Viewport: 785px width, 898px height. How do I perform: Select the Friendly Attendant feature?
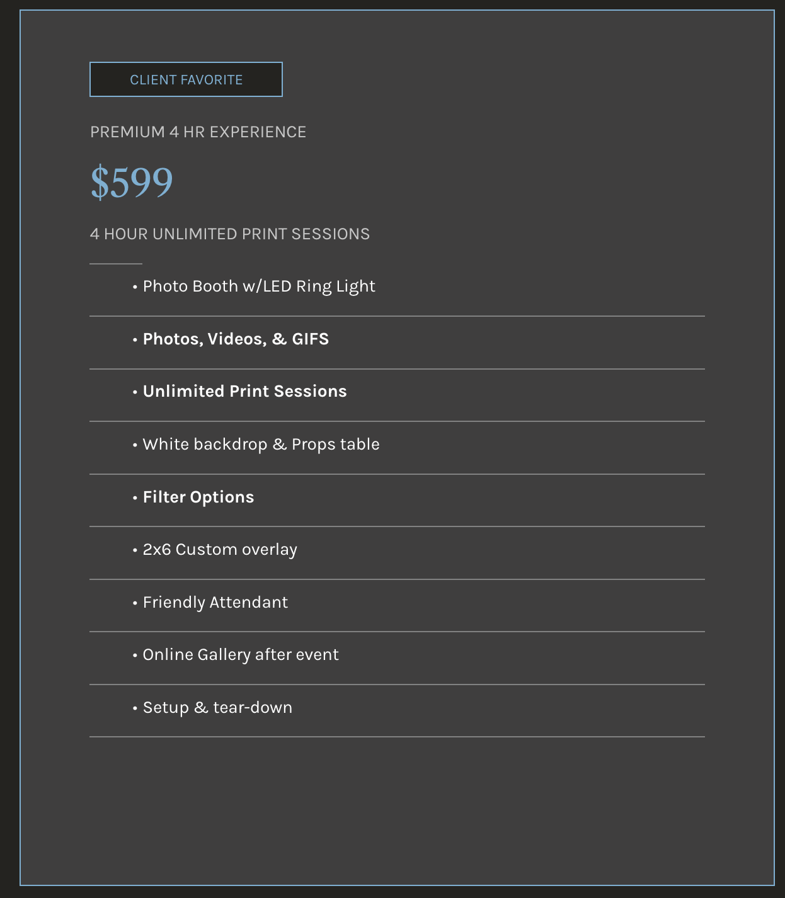[215, 603]
